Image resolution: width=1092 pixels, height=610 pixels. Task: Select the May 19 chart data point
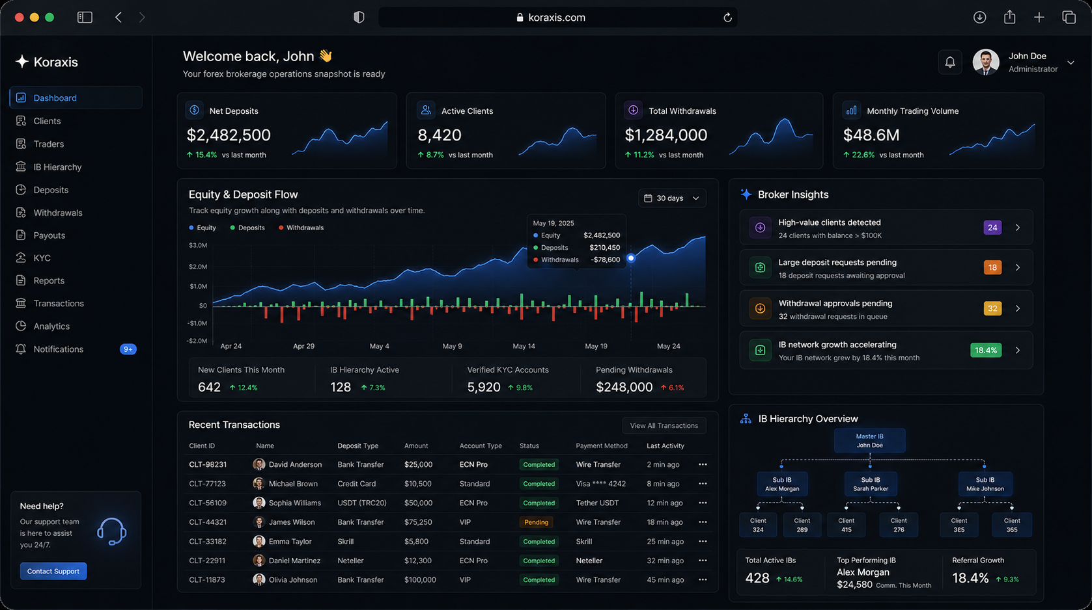coord(630,258)
